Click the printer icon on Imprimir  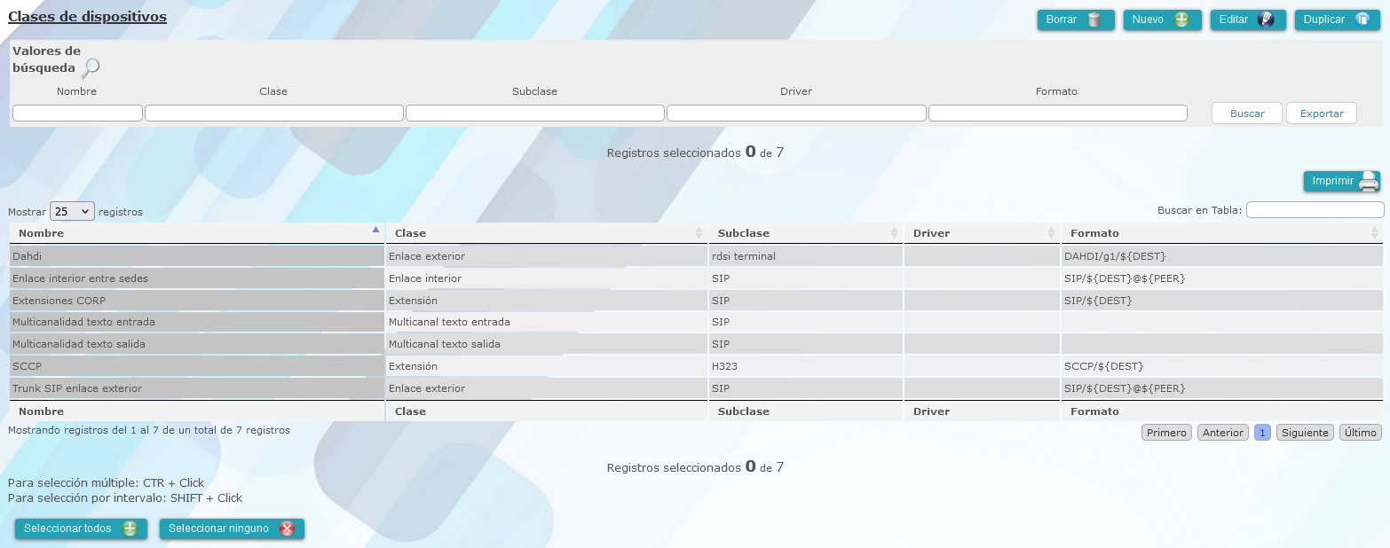pyautogui.click(x=1370, y=181)
